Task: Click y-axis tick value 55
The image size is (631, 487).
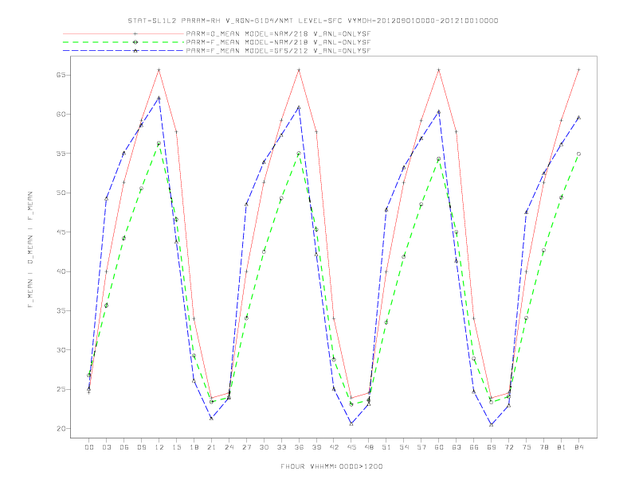Action: (61, 154)
